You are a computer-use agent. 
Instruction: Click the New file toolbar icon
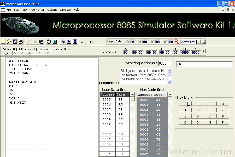tap(3, 42)
